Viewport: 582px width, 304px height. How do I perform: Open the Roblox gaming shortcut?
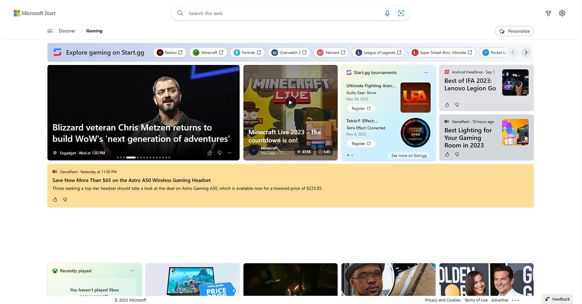169,52
